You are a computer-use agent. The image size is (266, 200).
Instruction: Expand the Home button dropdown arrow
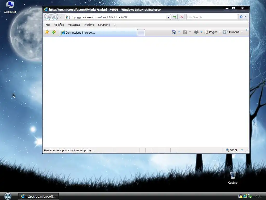pos(179,32)
